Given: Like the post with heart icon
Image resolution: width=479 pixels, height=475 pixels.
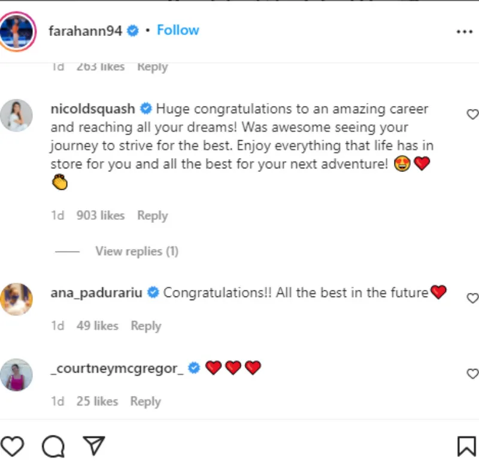Looking at the screenshot, I should pyautogui.click(x=12, y=446).
